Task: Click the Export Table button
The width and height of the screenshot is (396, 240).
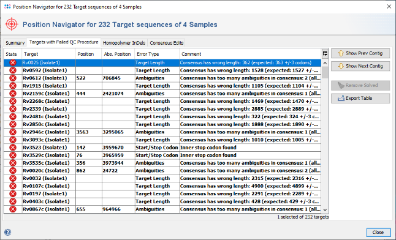Action: tap(360, 98)
